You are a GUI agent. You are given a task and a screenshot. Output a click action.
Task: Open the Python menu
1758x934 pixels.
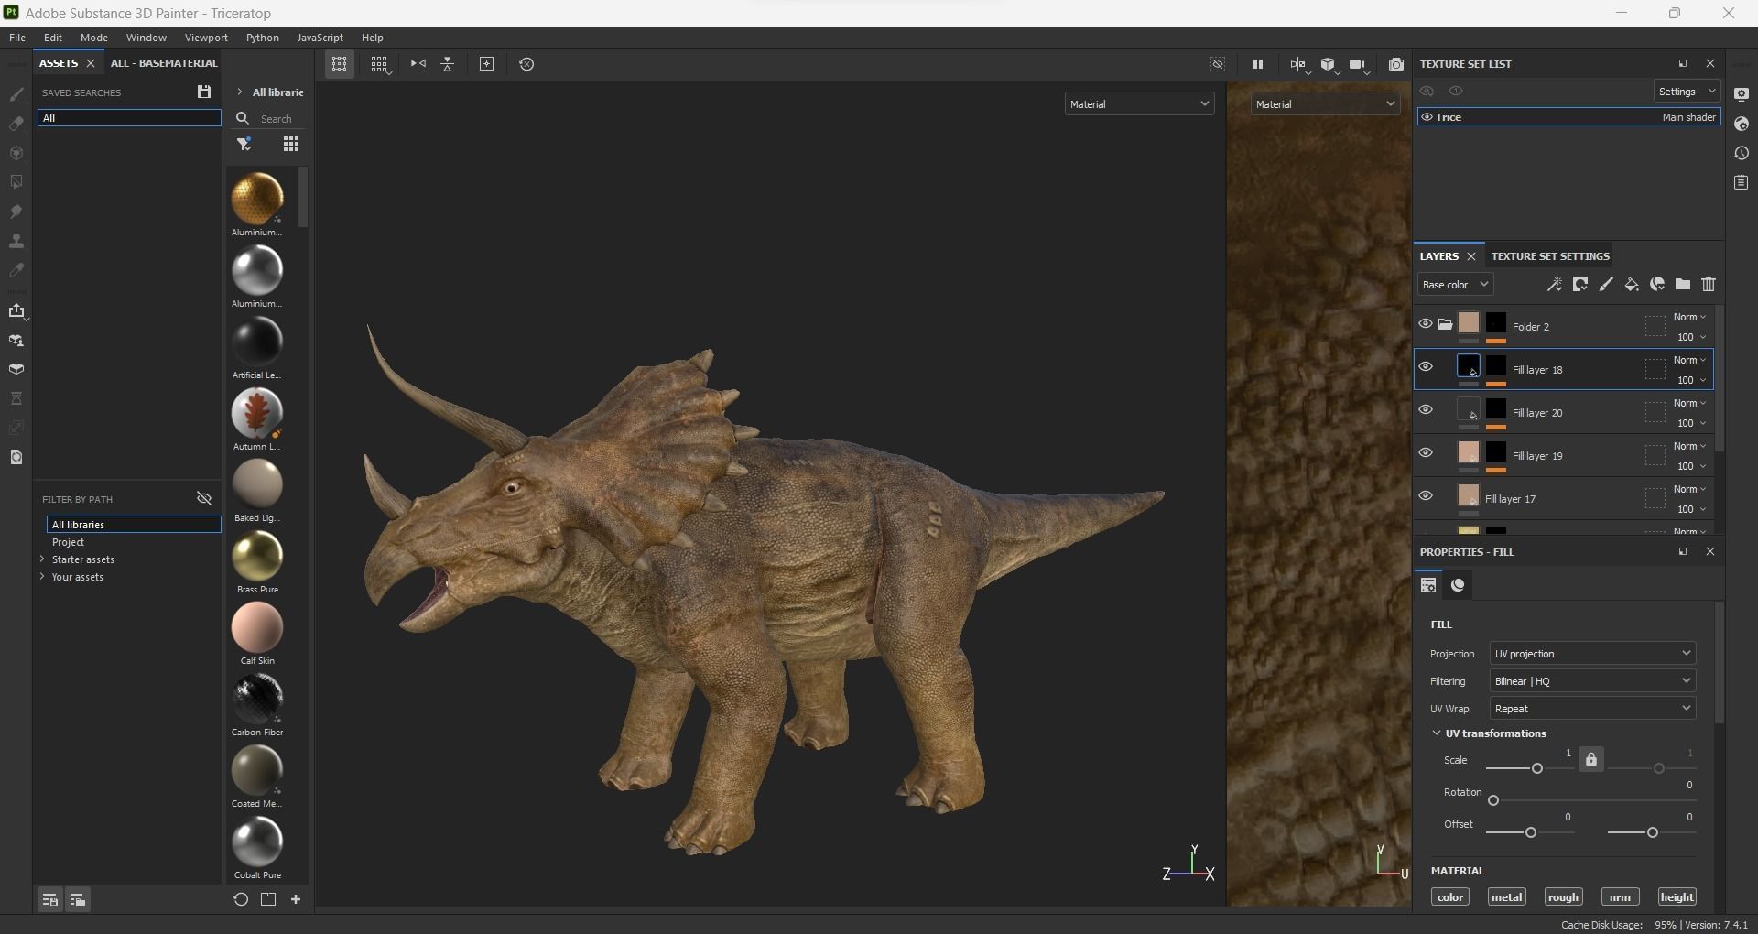262,38
